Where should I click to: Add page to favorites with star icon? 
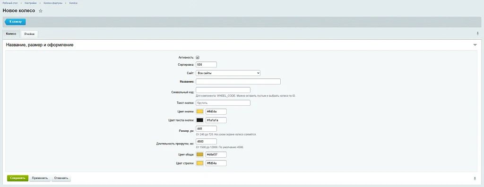[41, 11]
